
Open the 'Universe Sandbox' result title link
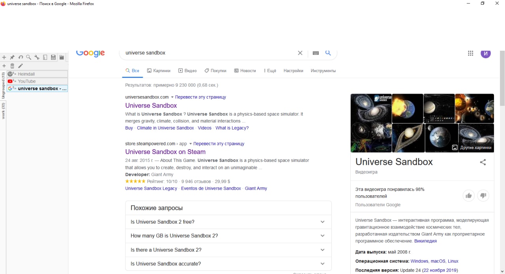151,106
